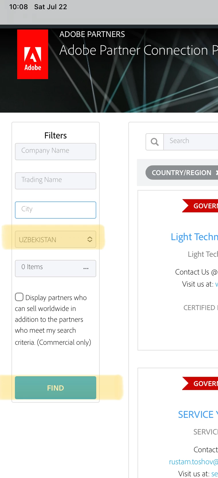218x478 pixels.
Task: Focus the City input field
Action: click(56, 210)
